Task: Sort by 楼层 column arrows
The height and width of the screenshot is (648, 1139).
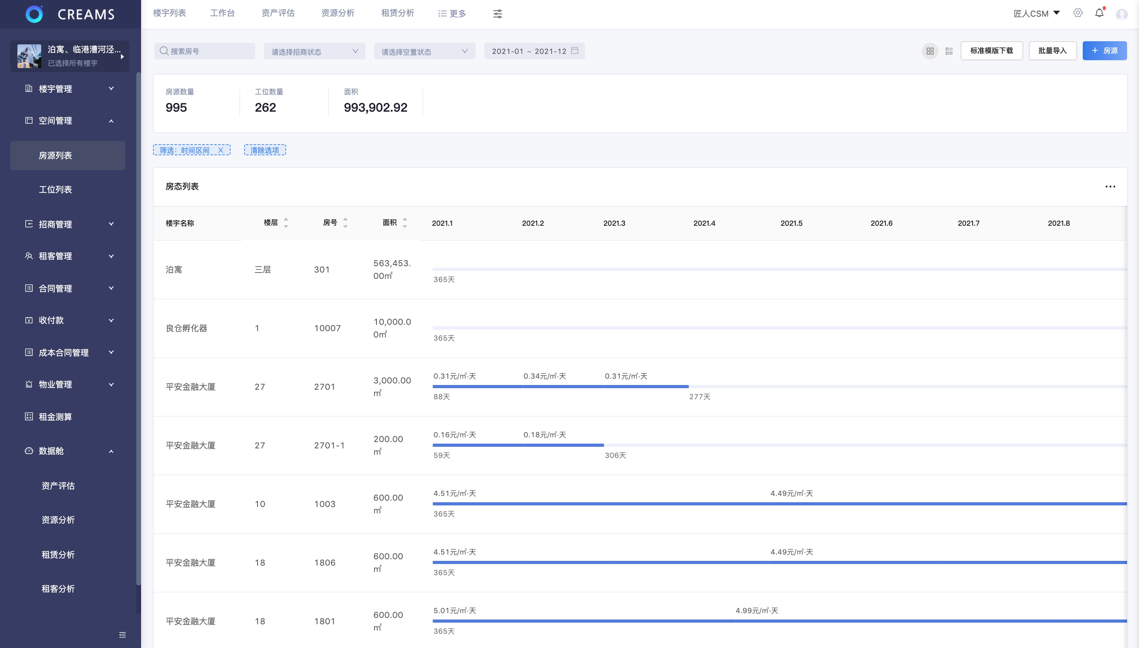Action: 286,223
